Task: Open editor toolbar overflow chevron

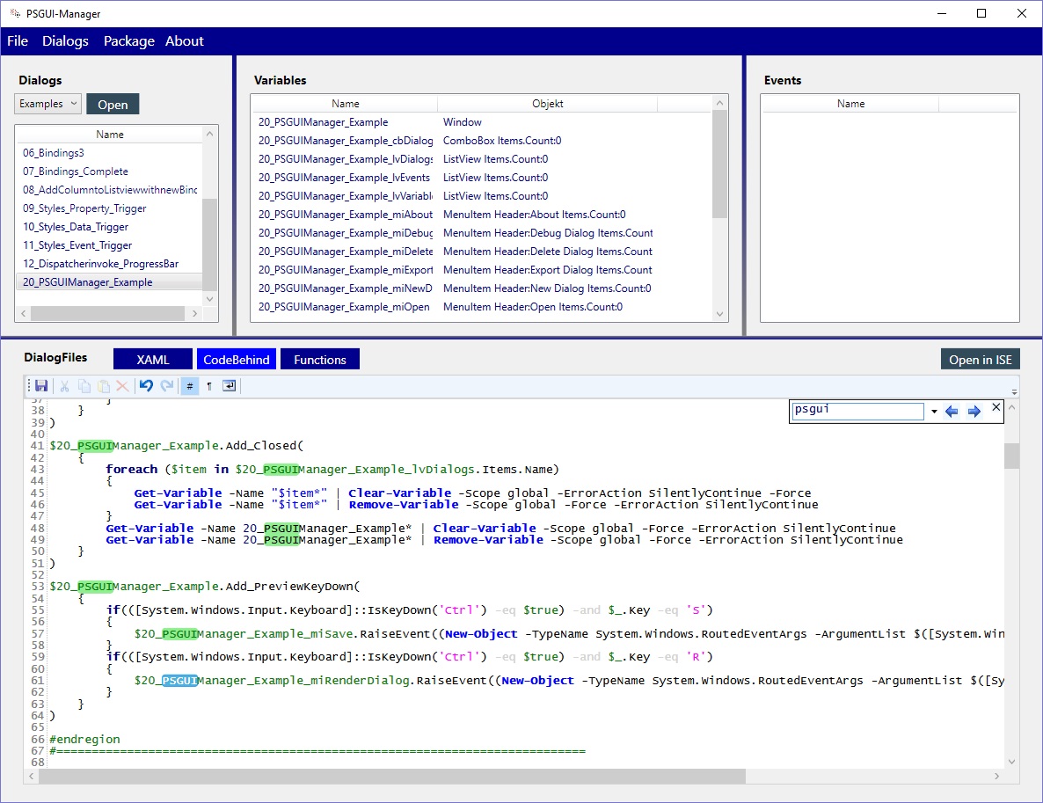Action: 1014,392
